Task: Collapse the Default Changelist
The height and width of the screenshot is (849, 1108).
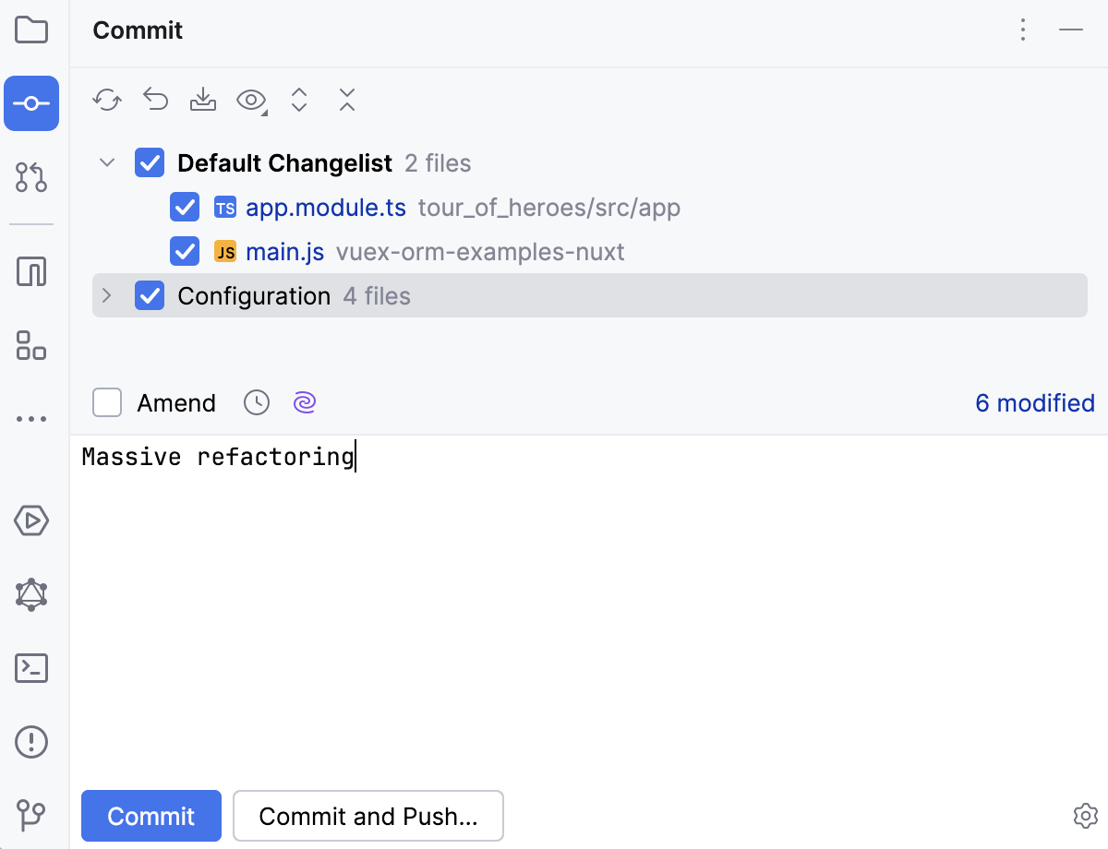Action: pyautogui.click(x=106, y=162)
